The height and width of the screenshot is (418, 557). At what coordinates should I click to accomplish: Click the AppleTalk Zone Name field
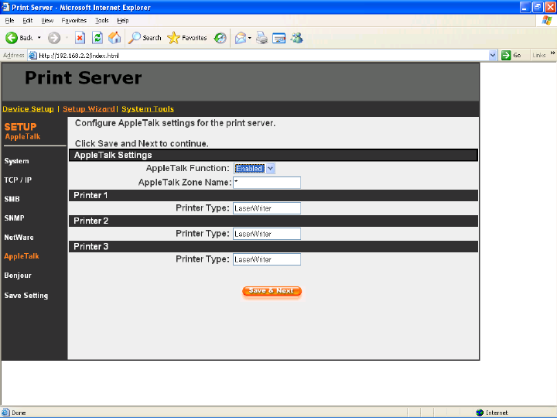[x=267, y=183]
